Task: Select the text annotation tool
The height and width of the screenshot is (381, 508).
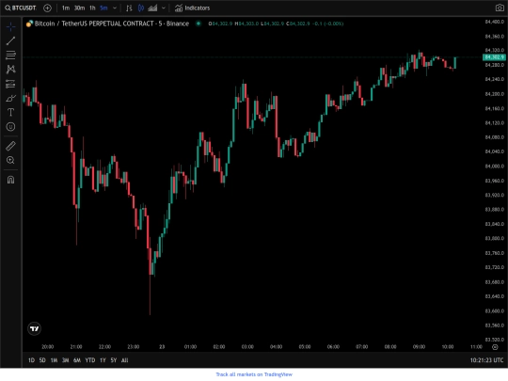Action: (x=10, y=113)
